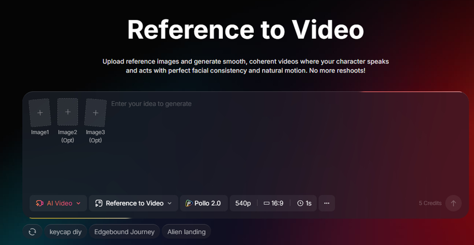Choose the 'Alien landing' suggestion chip
This screenshot has width=474, height=245.
click(x=186, y=232)
